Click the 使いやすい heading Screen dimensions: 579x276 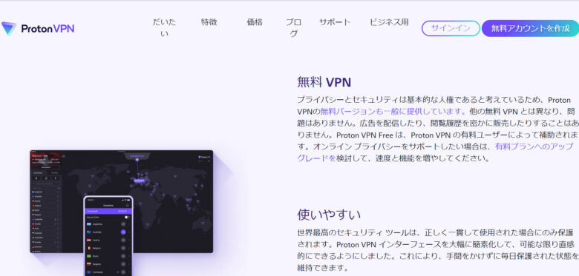coord(329,214)
